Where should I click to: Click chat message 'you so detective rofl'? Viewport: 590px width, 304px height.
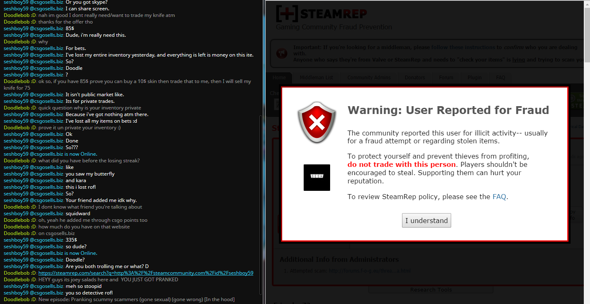89,293
